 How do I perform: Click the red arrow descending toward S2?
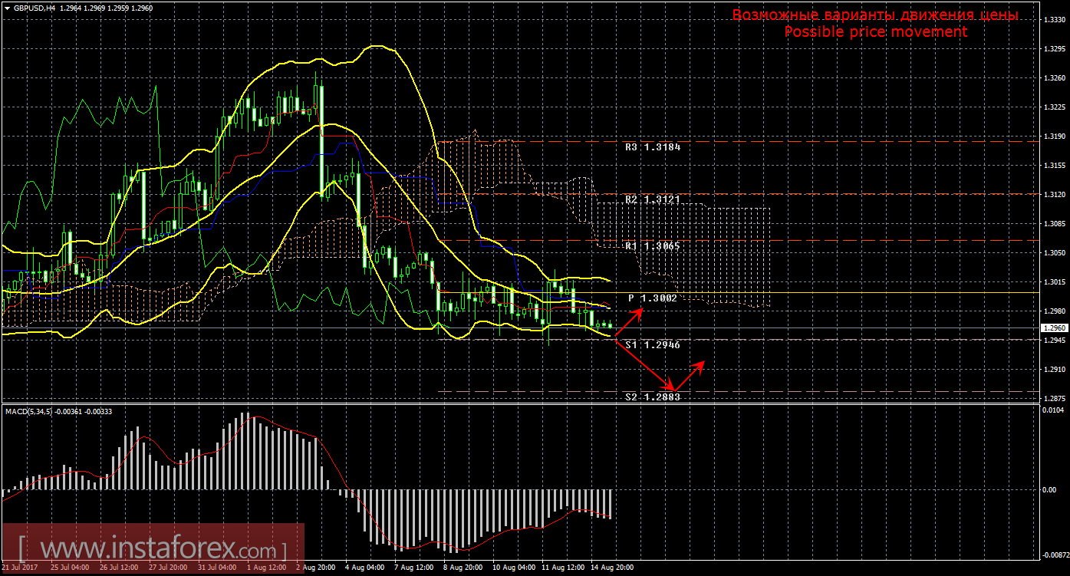tap(643, 364)
